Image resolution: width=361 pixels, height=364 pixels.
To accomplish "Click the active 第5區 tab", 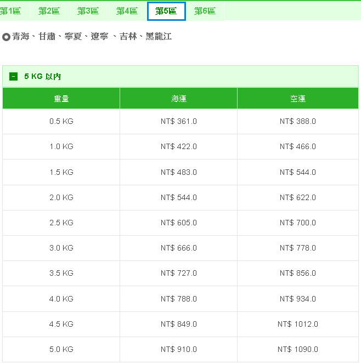I will 166,11.
